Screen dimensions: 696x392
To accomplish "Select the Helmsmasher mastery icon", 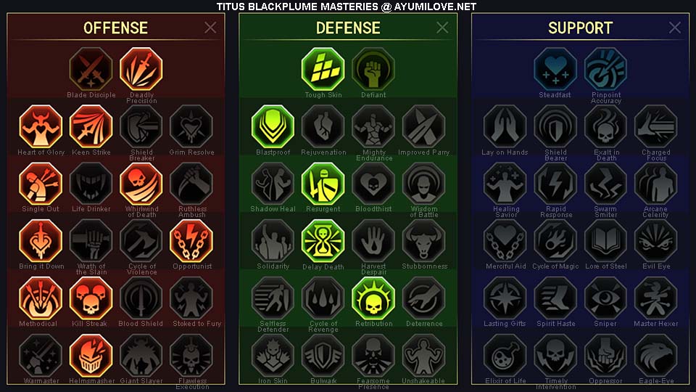I will coord(91,356).
